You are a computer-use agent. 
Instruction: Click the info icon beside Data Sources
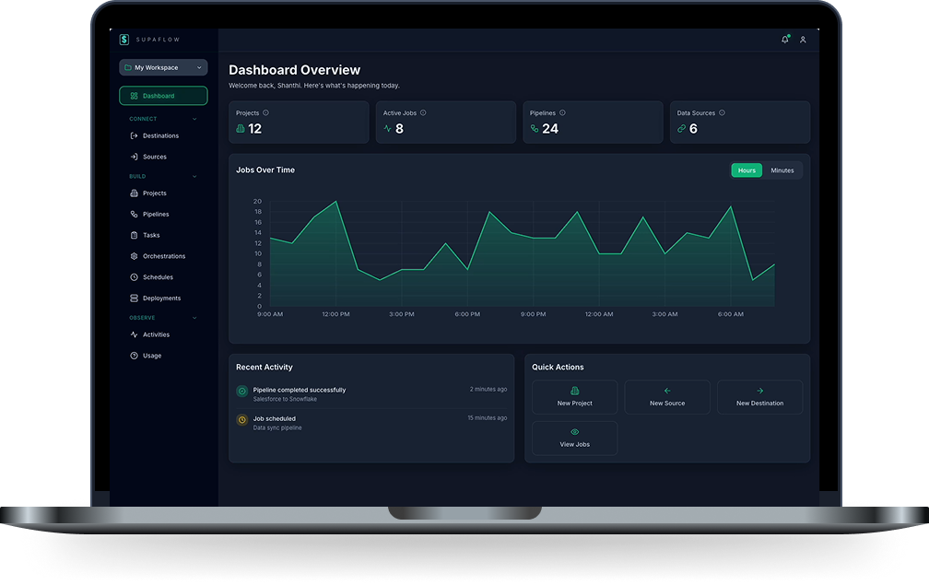722,112
